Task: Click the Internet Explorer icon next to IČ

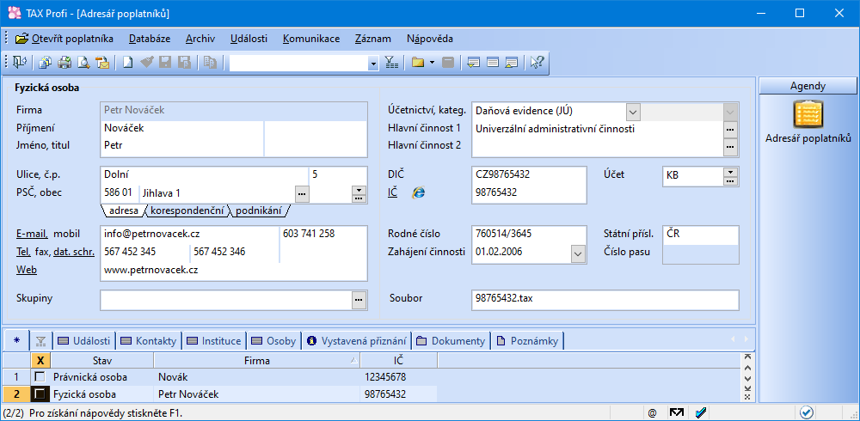Action: (419, 192)
